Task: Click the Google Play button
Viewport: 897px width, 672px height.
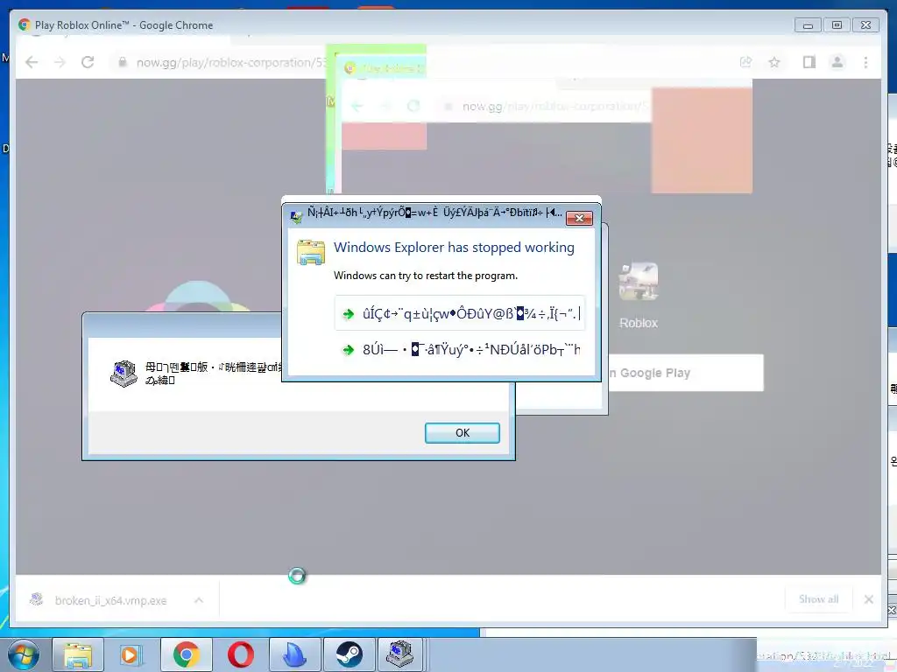Action: pos(685,373)
